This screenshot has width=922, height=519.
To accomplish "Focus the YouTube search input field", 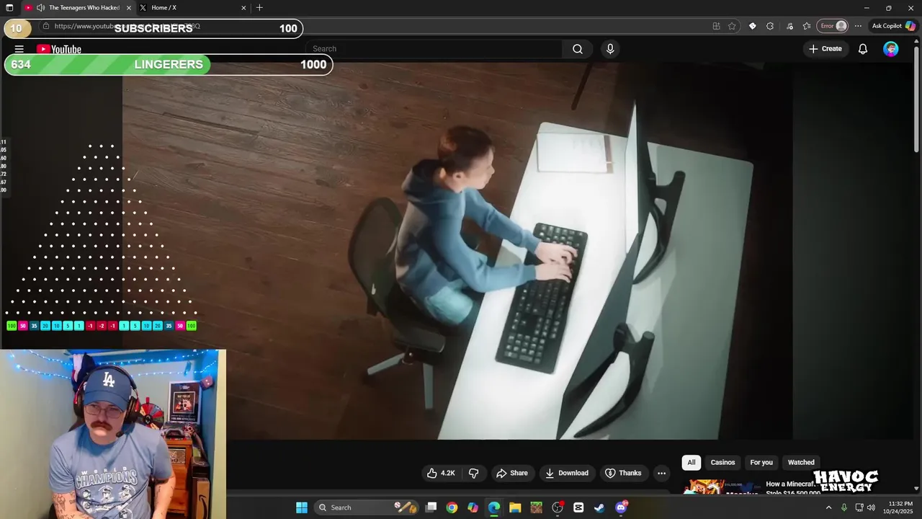I will pos(434,49).
